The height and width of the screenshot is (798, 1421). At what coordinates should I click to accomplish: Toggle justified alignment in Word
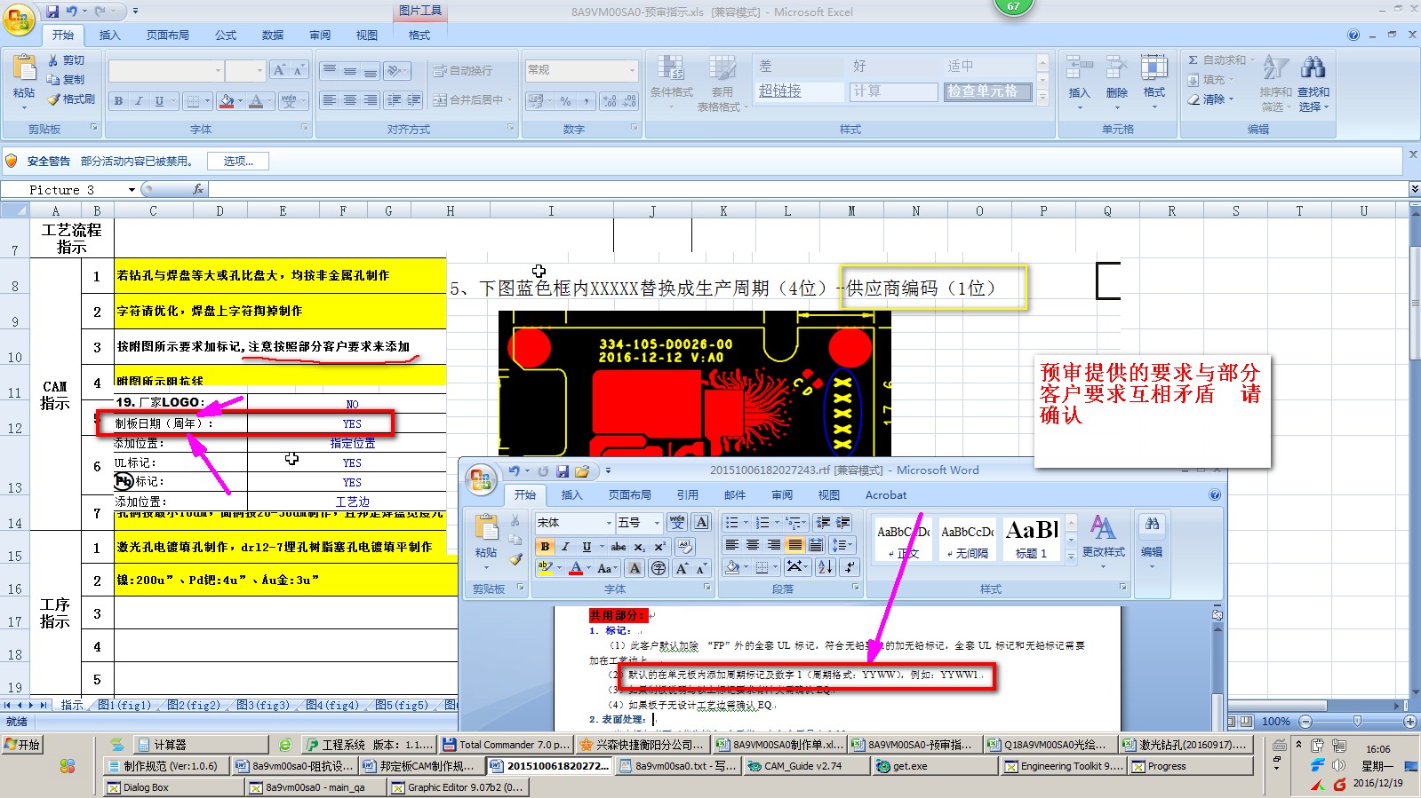pyautogui.click(x=794, y=545)
